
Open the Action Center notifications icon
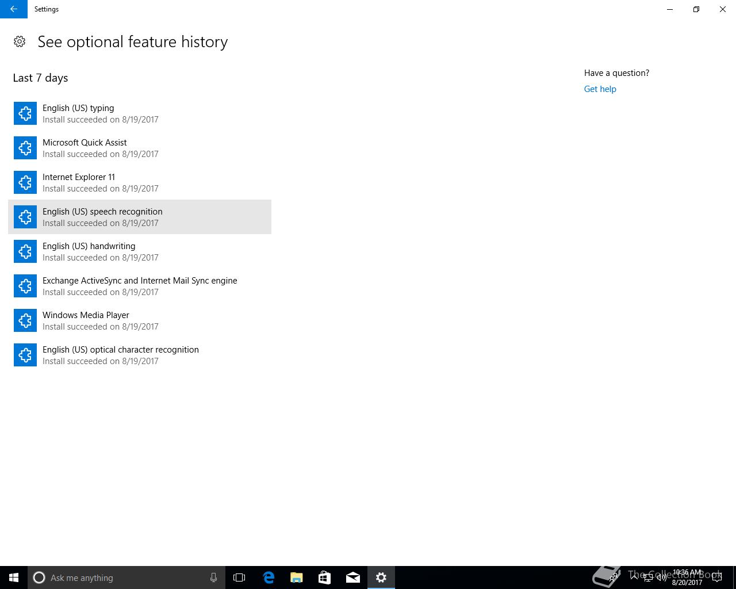pyautogui.click(x=717, y=578)
